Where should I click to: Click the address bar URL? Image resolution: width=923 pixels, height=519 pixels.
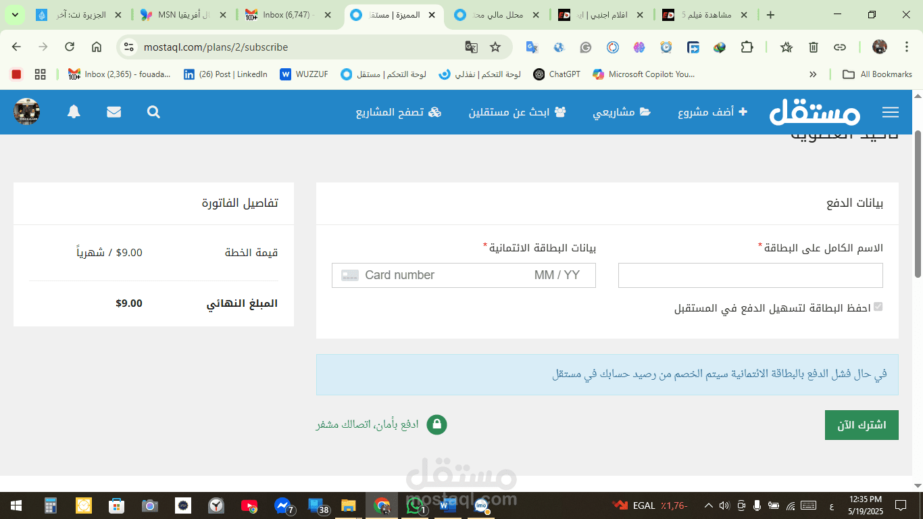tap(216, 47)
